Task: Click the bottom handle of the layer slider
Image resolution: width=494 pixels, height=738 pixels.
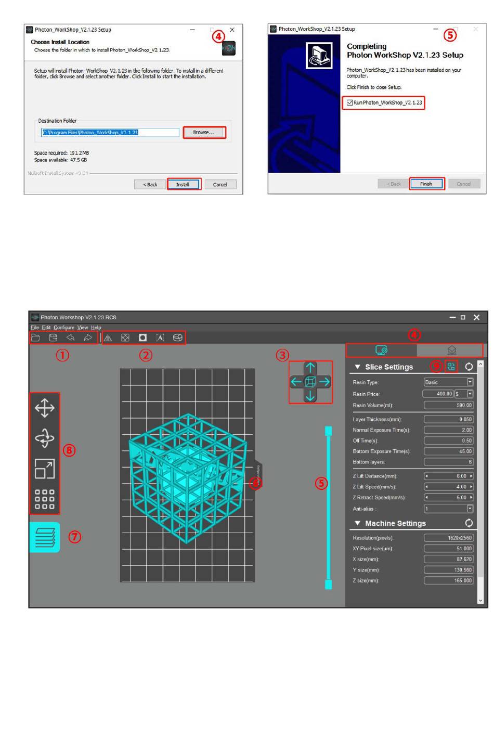Action: pyautogui.click(x=329, y=584)
